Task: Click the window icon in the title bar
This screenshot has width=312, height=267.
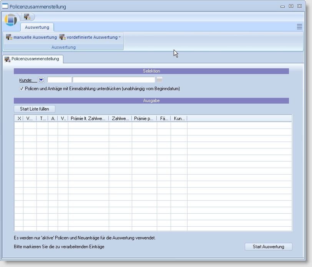Action: 5,7
